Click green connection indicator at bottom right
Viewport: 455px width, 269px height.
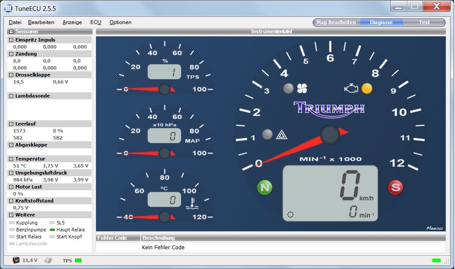[x=436, y=261]
